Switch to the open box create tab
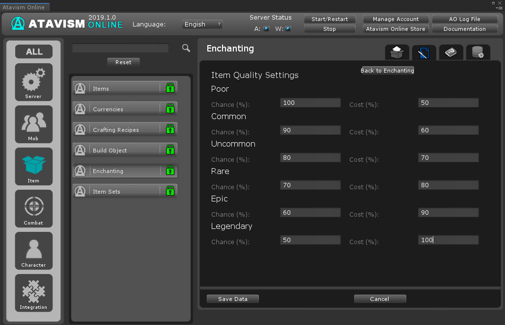This screenshot has width=505, height=325. click(397, 52)
